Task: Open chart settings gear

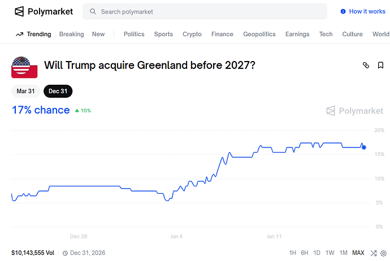Action: (x=383, y=253)
